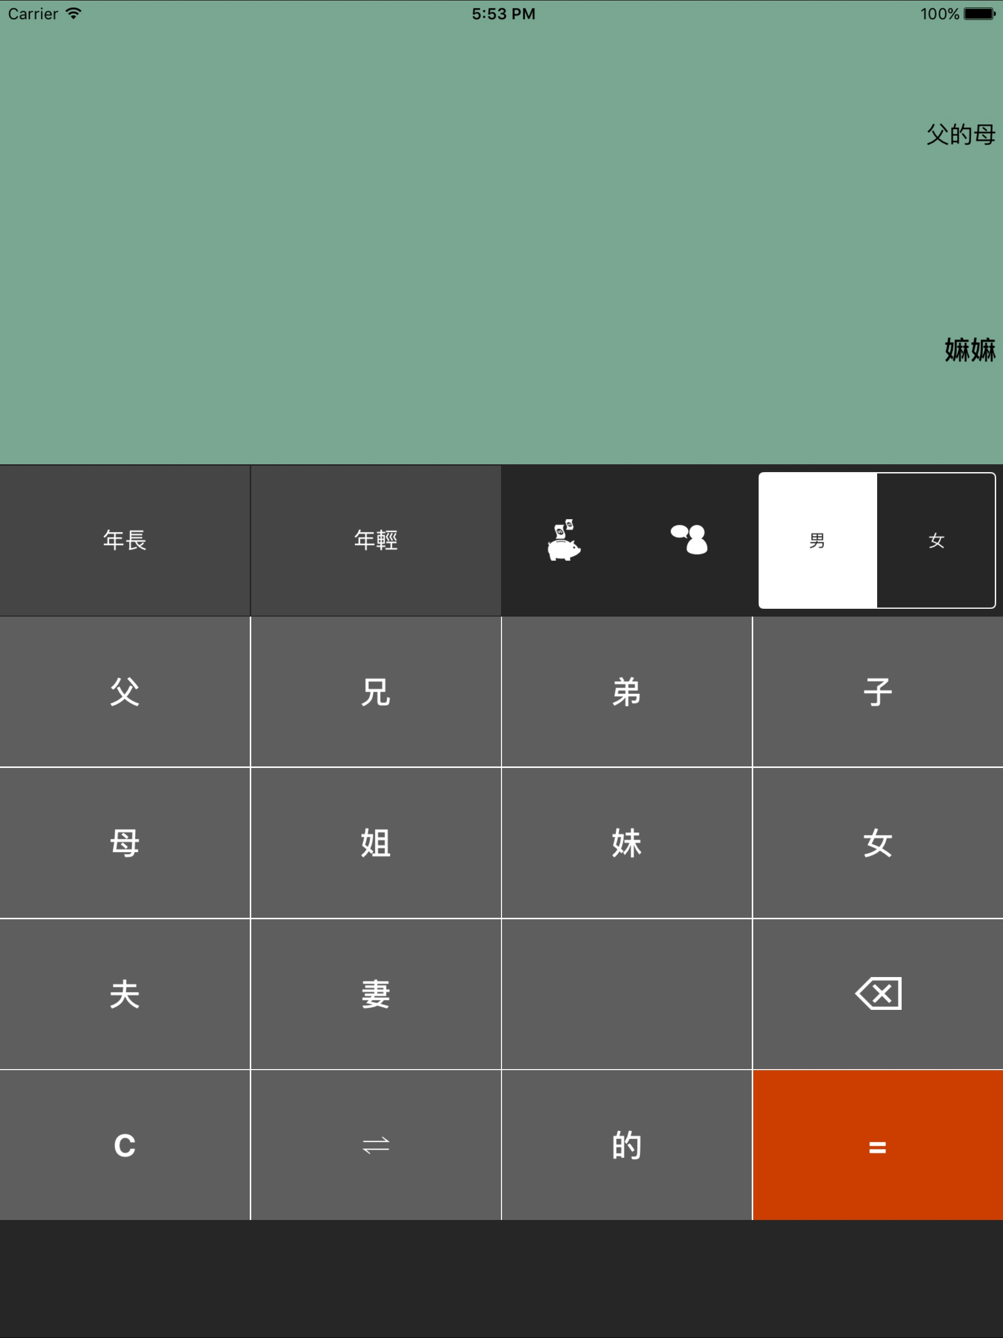Tap the 兄 key

click(x=376, y=692)
